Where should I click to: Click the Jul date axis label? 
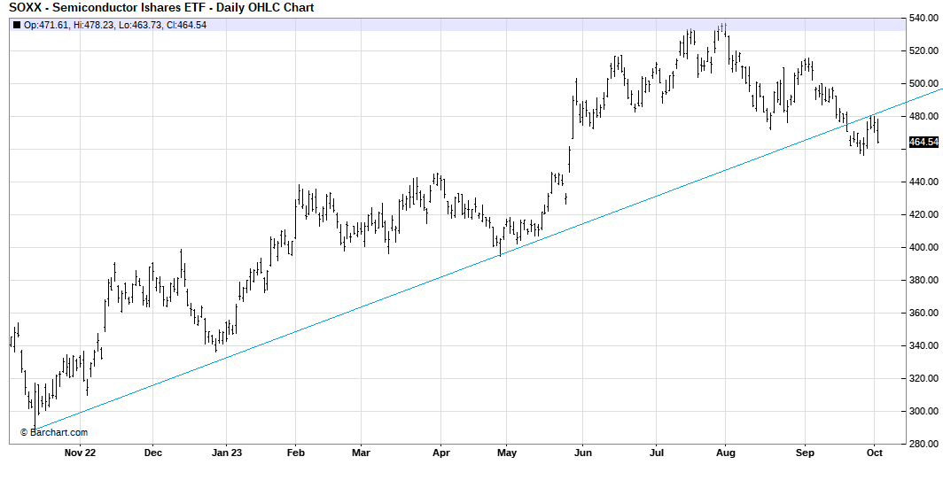(x=656, y=453)
